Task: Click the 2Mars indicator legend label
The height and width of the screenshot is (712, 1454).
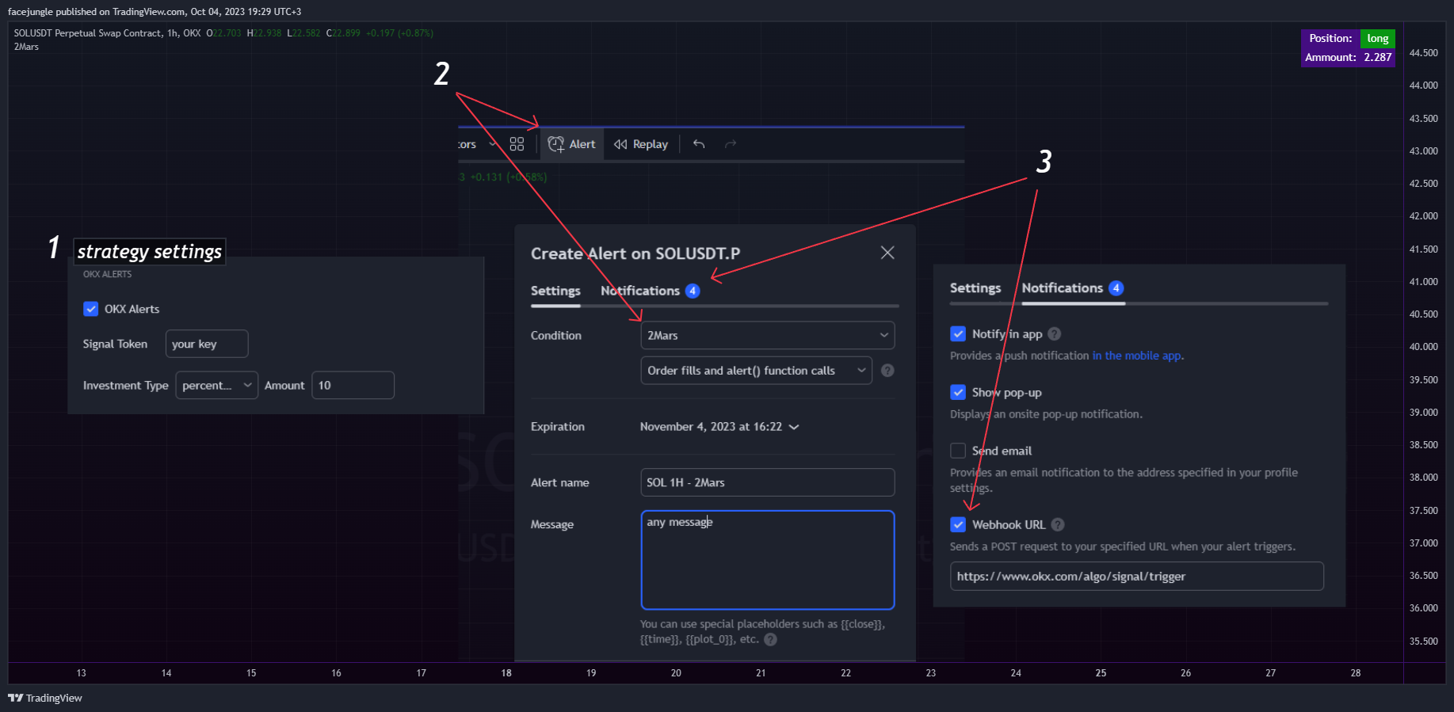Action: (26, 47)
